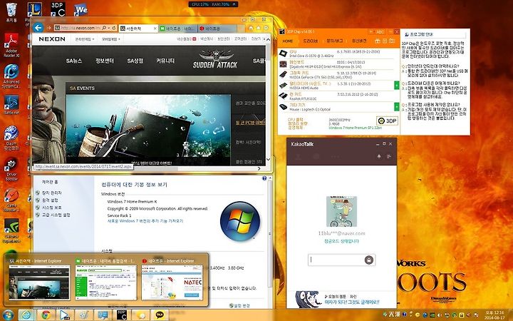513x321 pixels.
Task: Expand 기타 기기 row with green plus
Action: (x=397, y=106)
